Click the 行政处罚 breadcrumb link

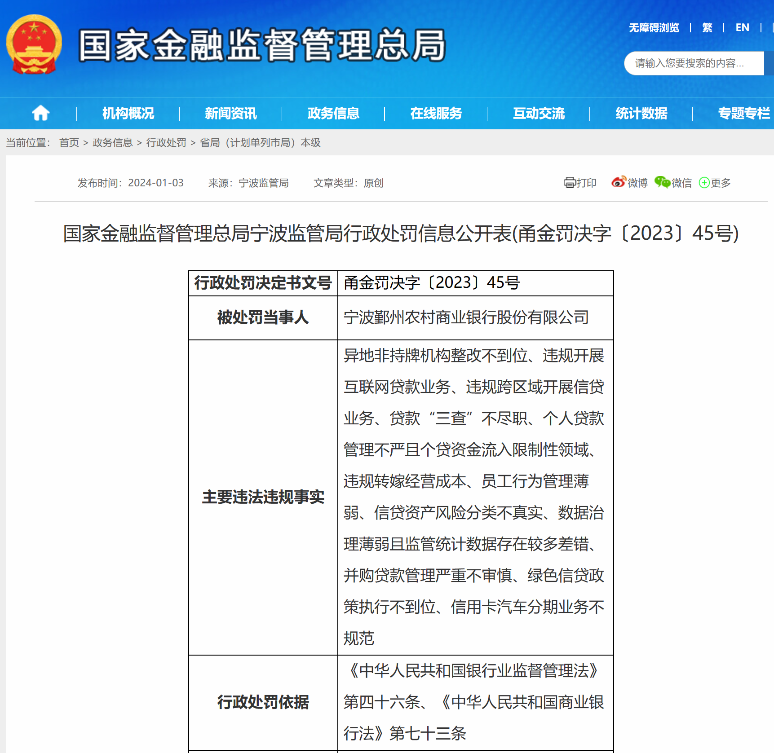tap(166, 143)
